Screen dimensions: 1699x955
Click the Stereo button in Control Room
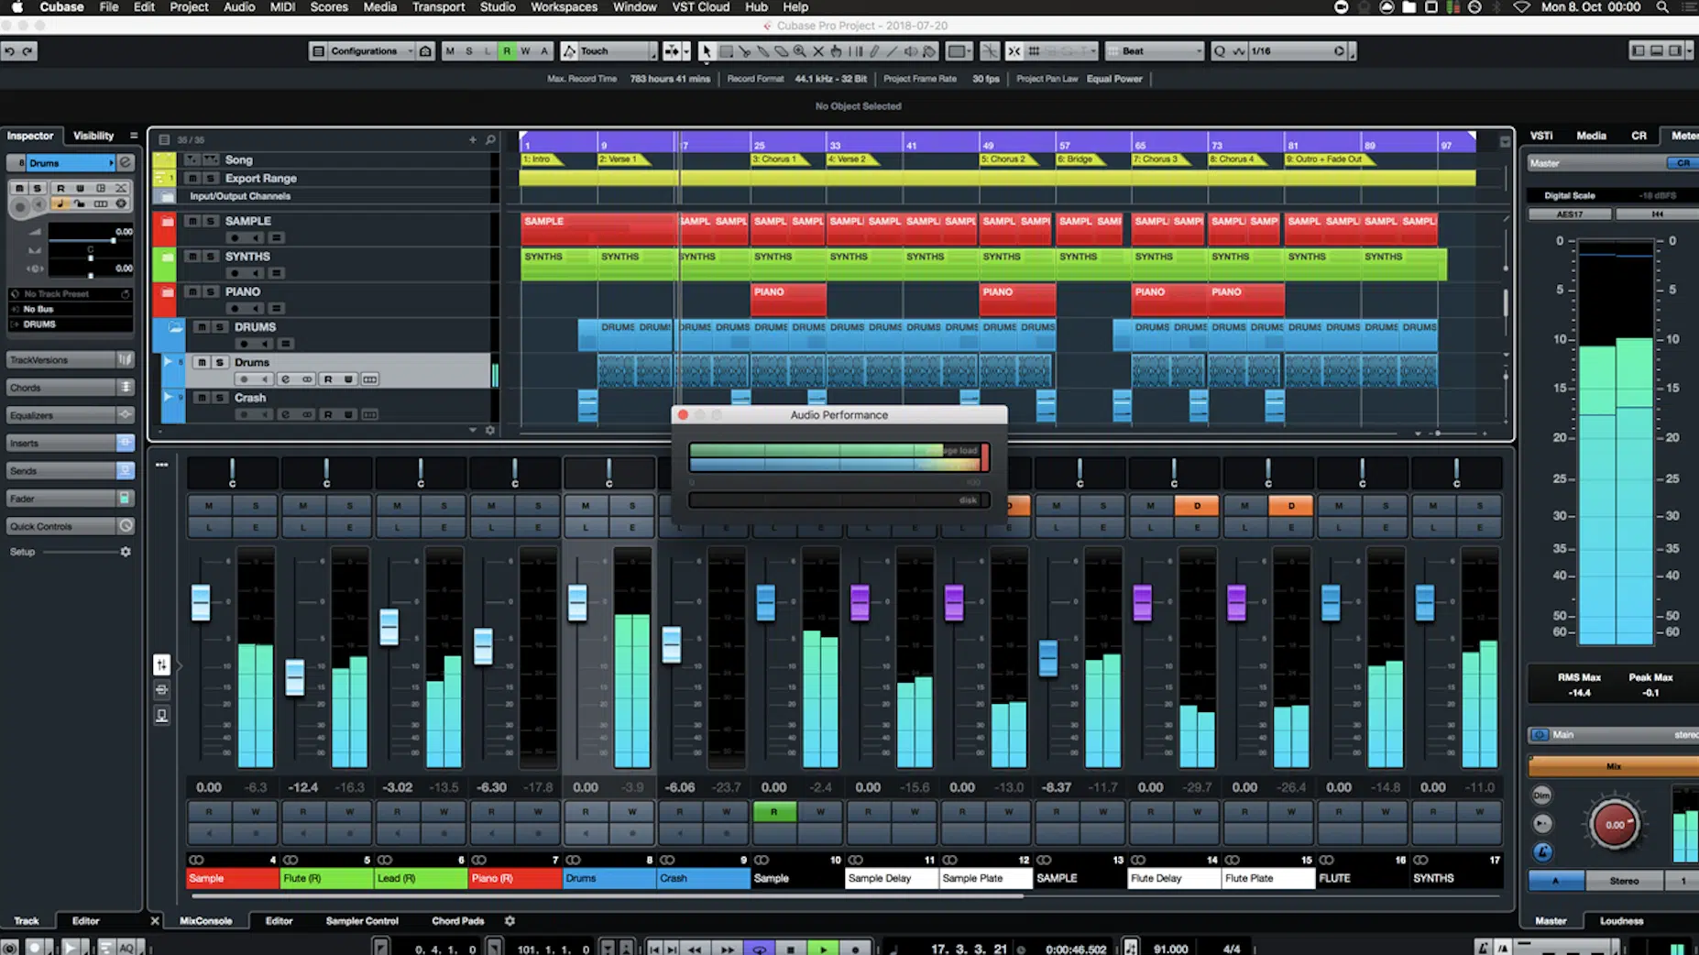point(1624,881)
